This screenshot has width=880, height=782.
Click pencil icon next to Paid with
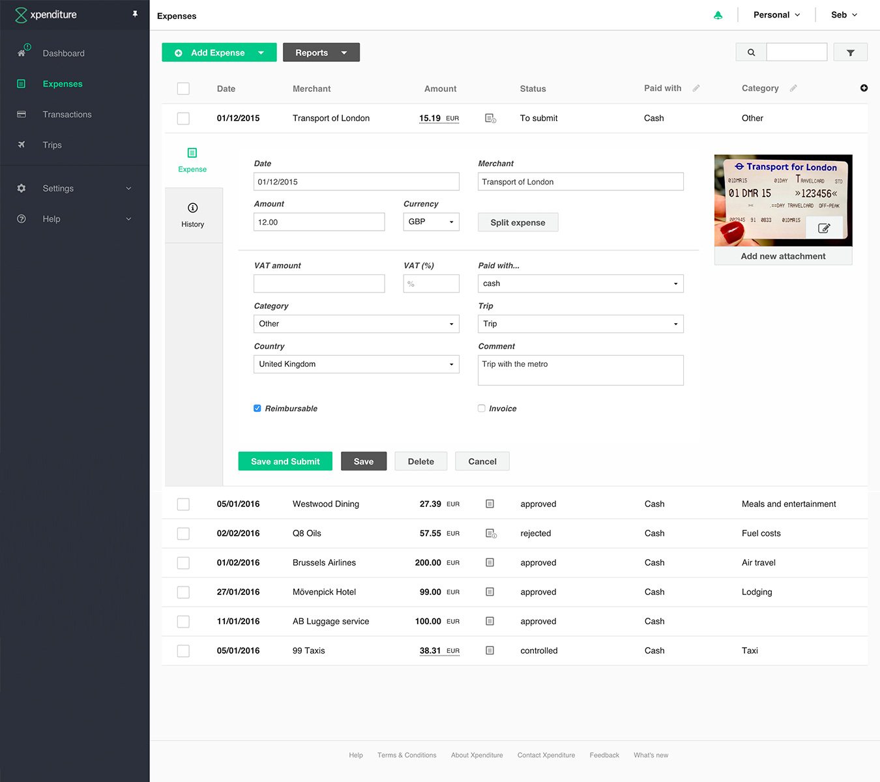696,88
